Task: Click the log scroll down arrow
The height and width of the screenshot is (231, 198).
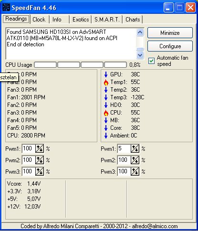Action: [140, 55]
